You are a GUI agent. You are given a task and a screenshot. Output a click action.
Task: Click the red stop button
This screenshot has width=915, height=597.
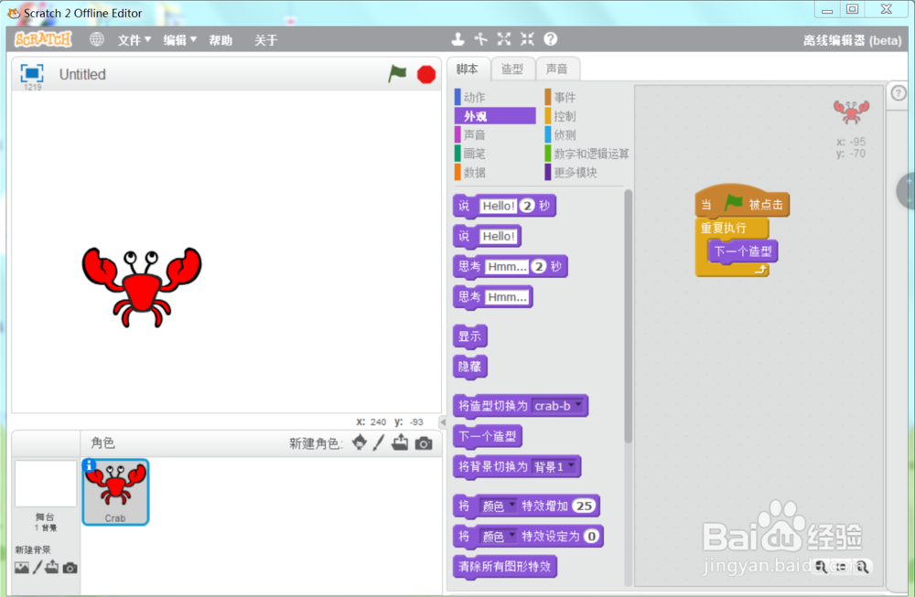pos(425,74)
